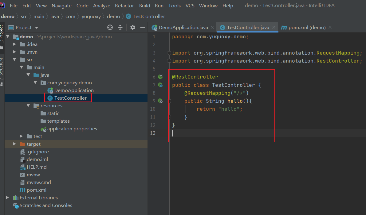Click the application.properties Spring file icon
The image size is (366, 215).
pyautogui.click(x=43, y=129)
